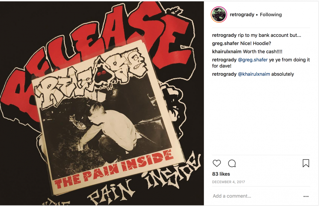Open khairulxnaim's profile from the comment
The image size is (319, 206).
226,52
